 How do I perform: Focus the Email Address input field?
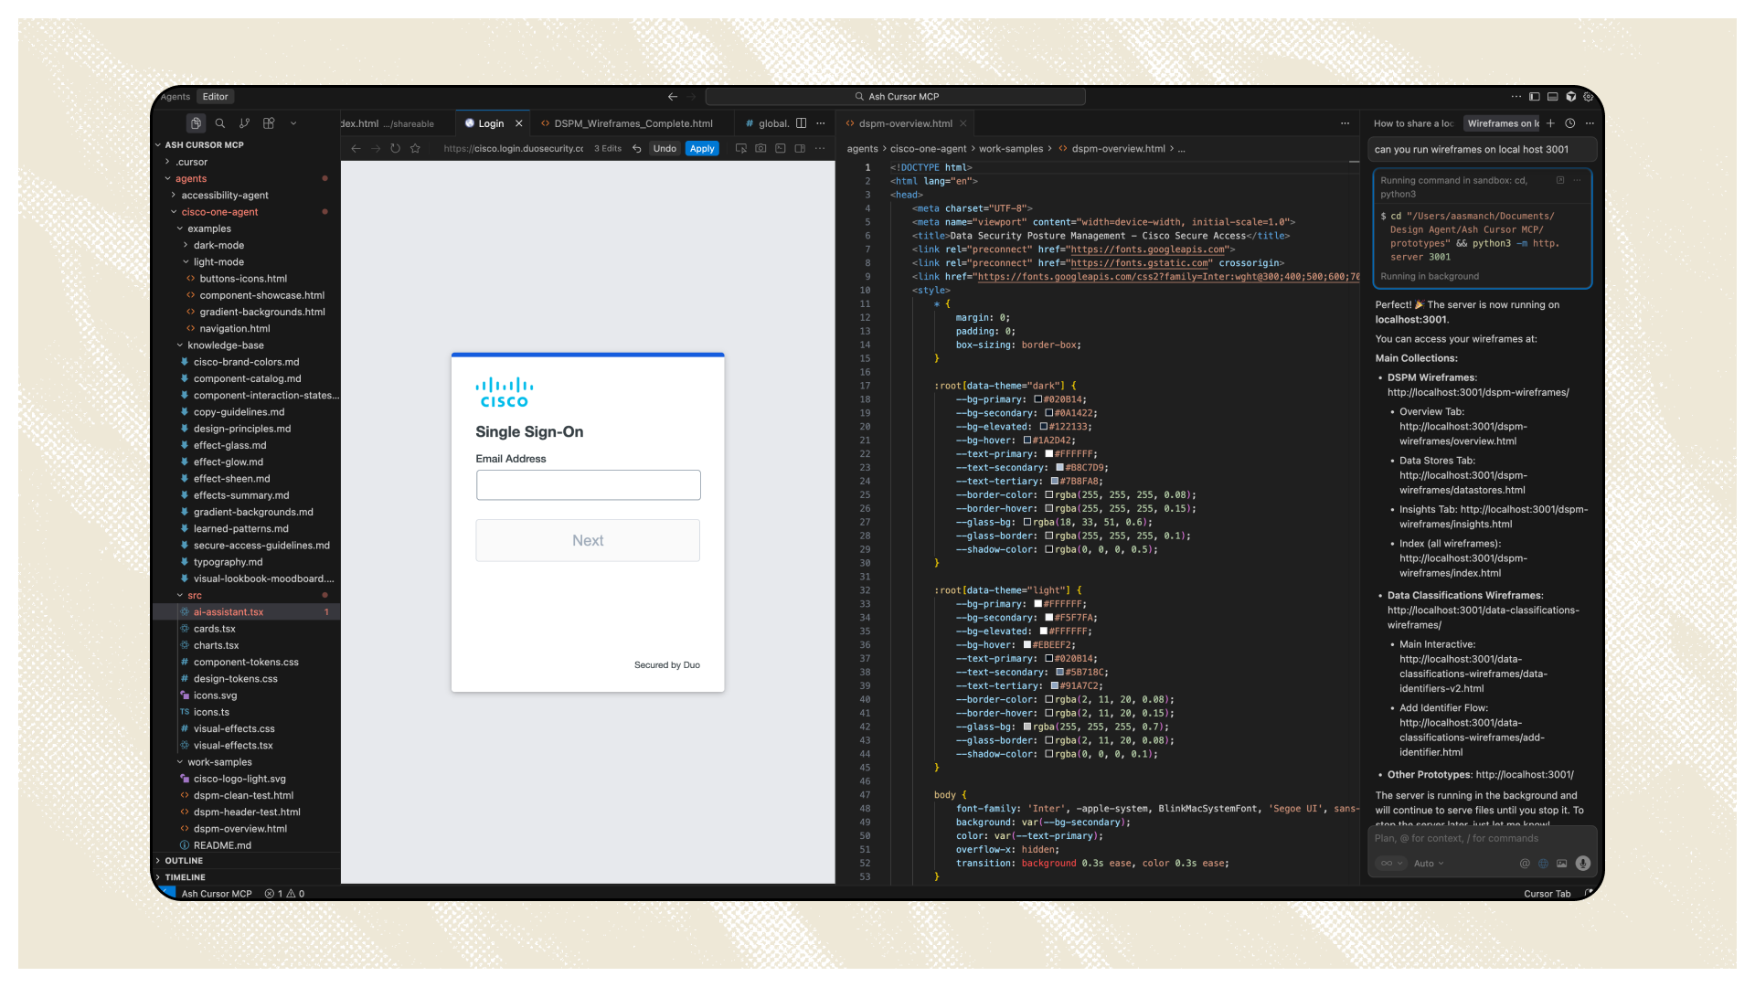tap(589, 485)
